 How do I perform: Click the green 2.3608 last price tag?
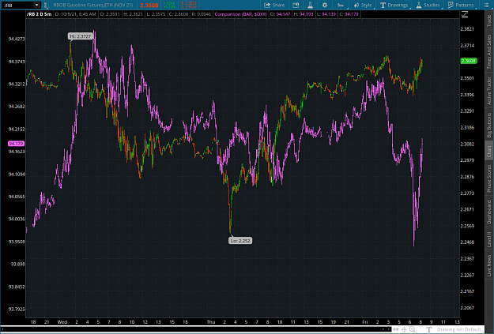coord(469,61)
